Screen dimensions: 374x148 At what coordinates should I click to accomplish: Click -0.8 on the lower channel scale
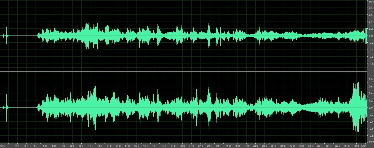tap(371, 136)
